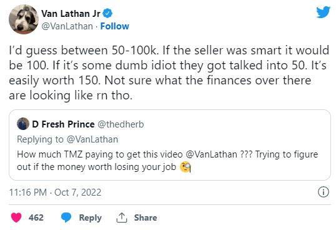The width and height of the screenshot is (336, 230).
Task: Click the Reply label
Action: pos(90,217)
